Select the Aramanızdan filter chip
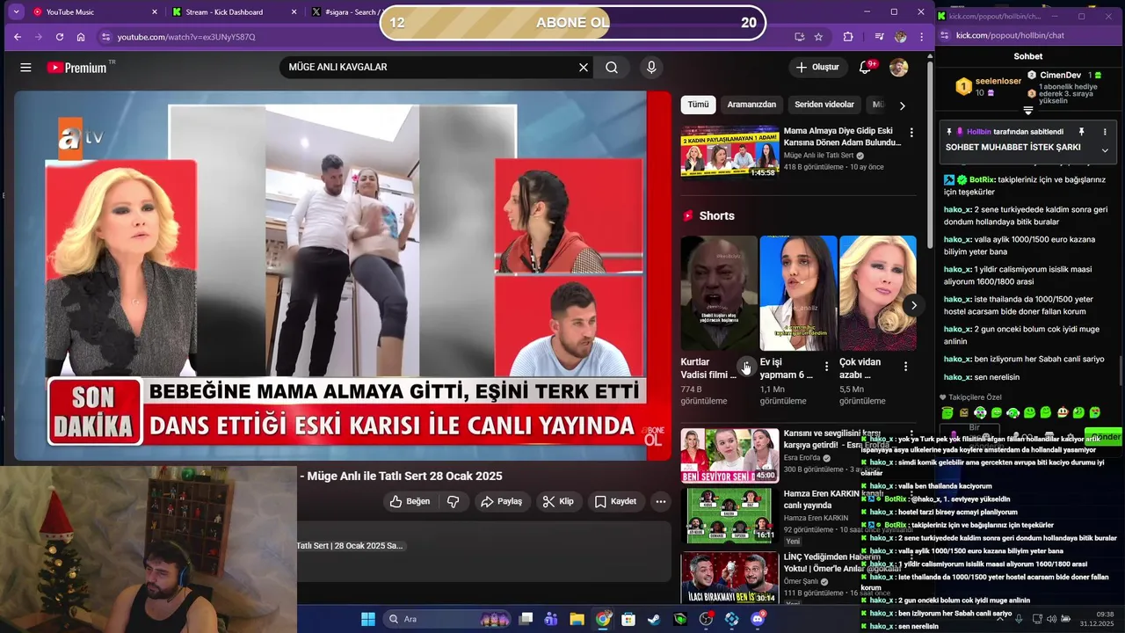 coord(751,105)
